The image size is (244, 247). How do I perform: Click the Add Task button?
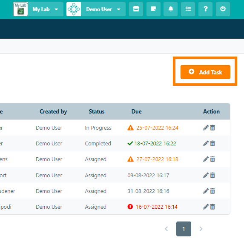(205, 72)
